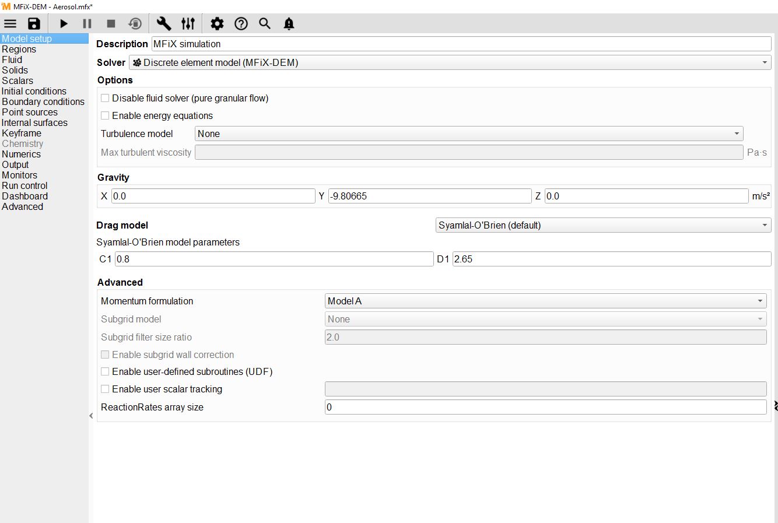778x523 pixels.
Task: Toggle Disable fluid solver checkbox
Action: click(x=105, y=98)
